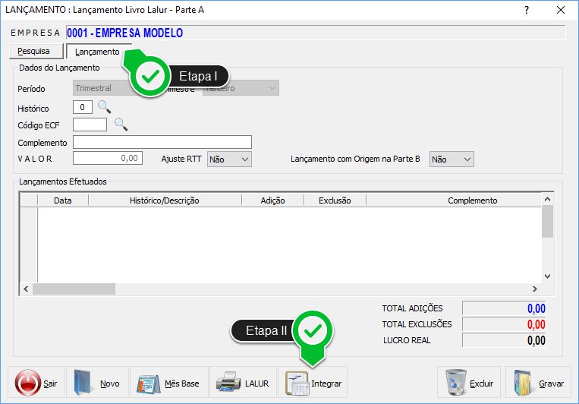Click the Sair power button
This screenshot has height=404, width=579.
[36, 383]
